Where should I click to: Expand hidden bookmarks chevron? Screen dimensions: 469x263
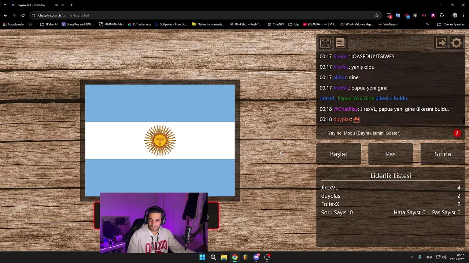(x=427, y=24)
